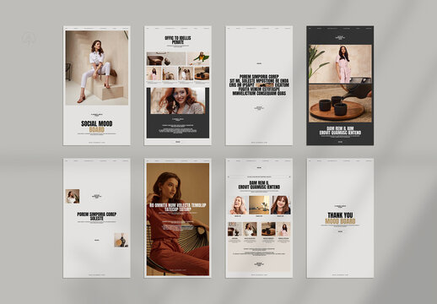The image size is (437, 304).
Task: Click 'DAM REM IL EROVIT QUAMUSC IENTEND' heading on light card
Action: pos(259,185)
